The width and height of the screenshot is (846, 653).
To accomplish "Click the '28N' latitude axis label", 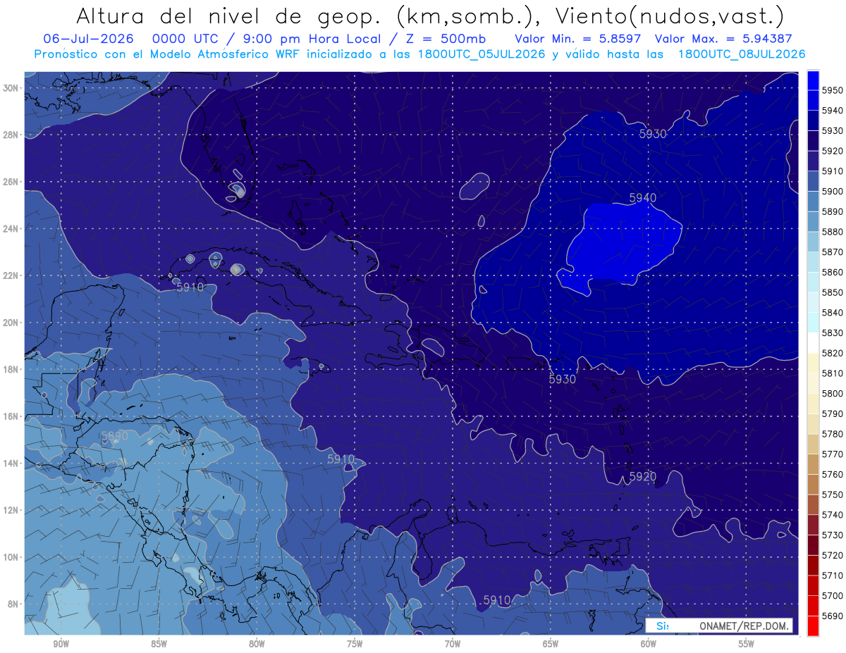I will coord(11,135).
